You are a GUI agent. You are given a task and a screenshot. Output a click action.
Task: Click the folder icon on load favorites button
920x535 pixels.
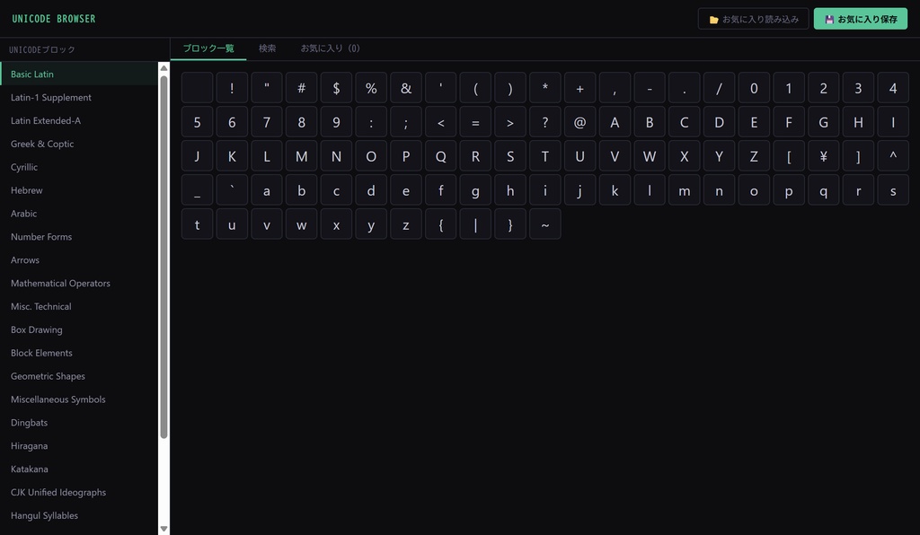713,20
